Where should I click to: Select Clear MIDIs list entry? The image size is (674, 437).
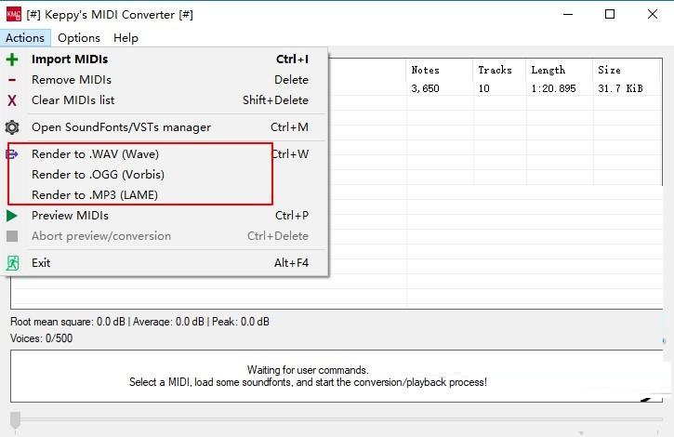coord(165,100)
